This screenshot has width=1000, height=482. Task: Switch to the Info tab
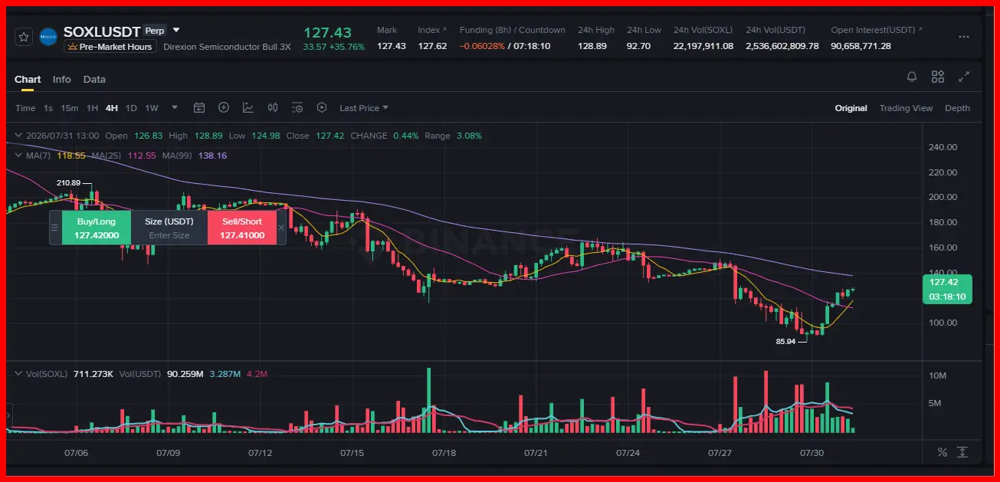click(62, 80)
